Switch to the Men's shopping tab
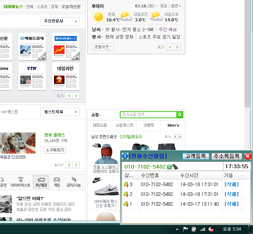 click(173, 125)
